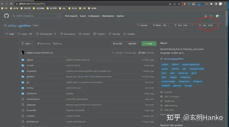Open the GPL-3.0 license link
This screenshot has width=229, height=127.
pyautogui.click(x=171, y=97)
